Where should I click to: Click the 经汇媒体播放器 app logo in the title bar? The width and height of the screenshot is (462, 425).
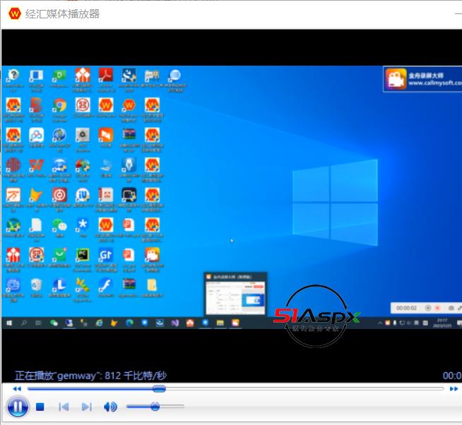pyautogui.click(x=14, y=13)
